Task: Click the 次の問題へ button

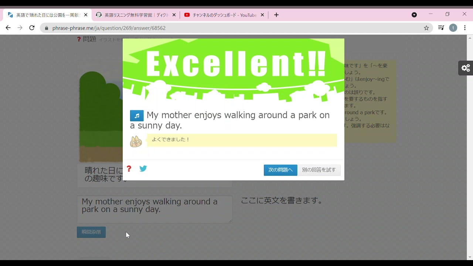Action: tap(280, 170)
